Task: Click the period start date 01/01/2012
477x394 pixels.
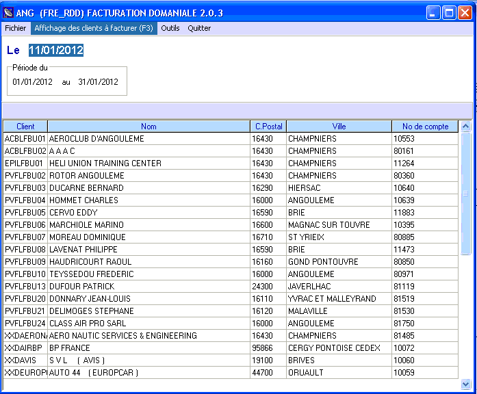Action: click(32, 82)
